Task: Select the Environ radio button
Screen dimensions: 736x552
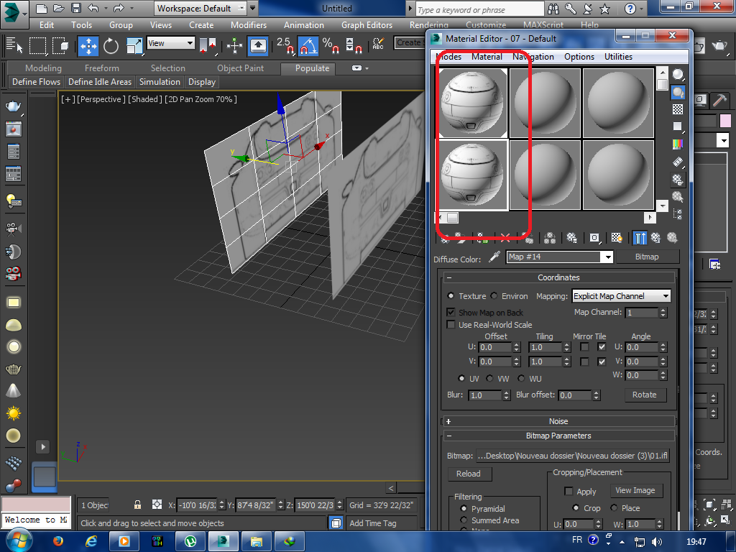Action: click(x=494, y=295)
